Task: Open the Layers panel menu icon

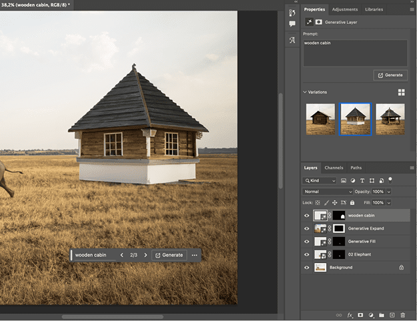Action: [412, 168]
